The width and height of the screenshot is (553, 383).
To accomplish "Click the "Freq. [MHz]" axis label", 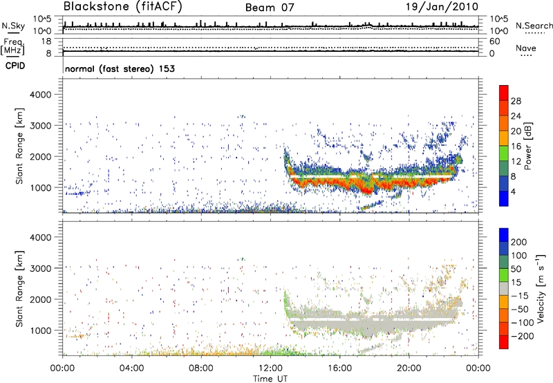I will pyautogui.click(x=13, y=47).
